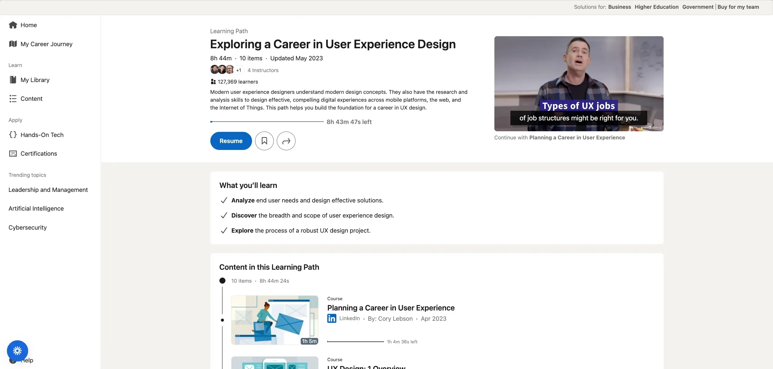The width and height of the screenshot is (773, 369).
Task: Select Higher Education in the top navigation
Action: click(x=656, y=7)
